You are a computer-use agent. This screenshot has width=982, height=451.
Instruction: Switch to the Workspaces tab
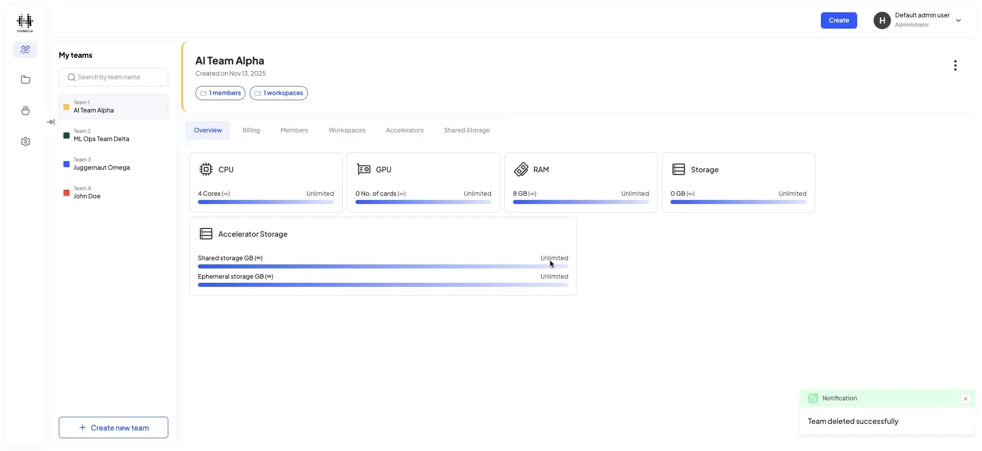[347, 130]
